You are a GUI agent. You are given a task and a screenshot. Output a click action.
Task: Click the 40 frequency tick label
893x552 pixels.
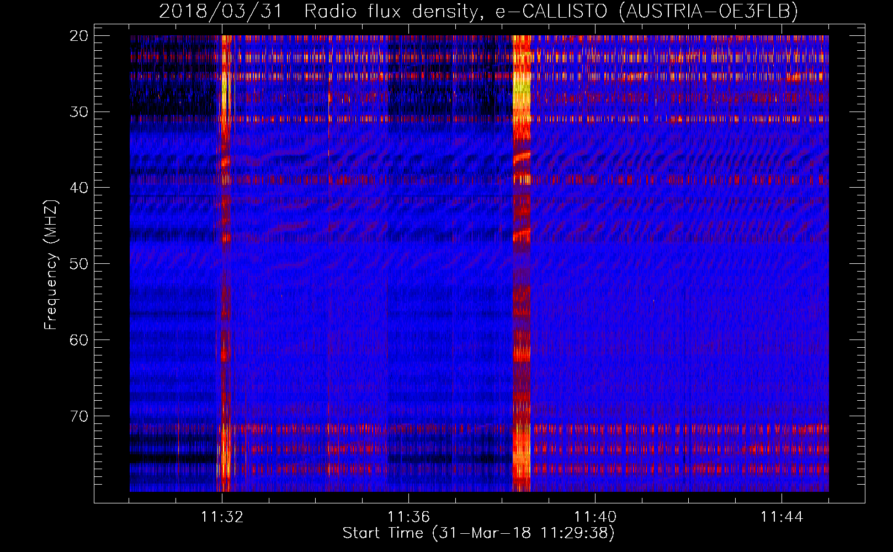click(79, 188)
